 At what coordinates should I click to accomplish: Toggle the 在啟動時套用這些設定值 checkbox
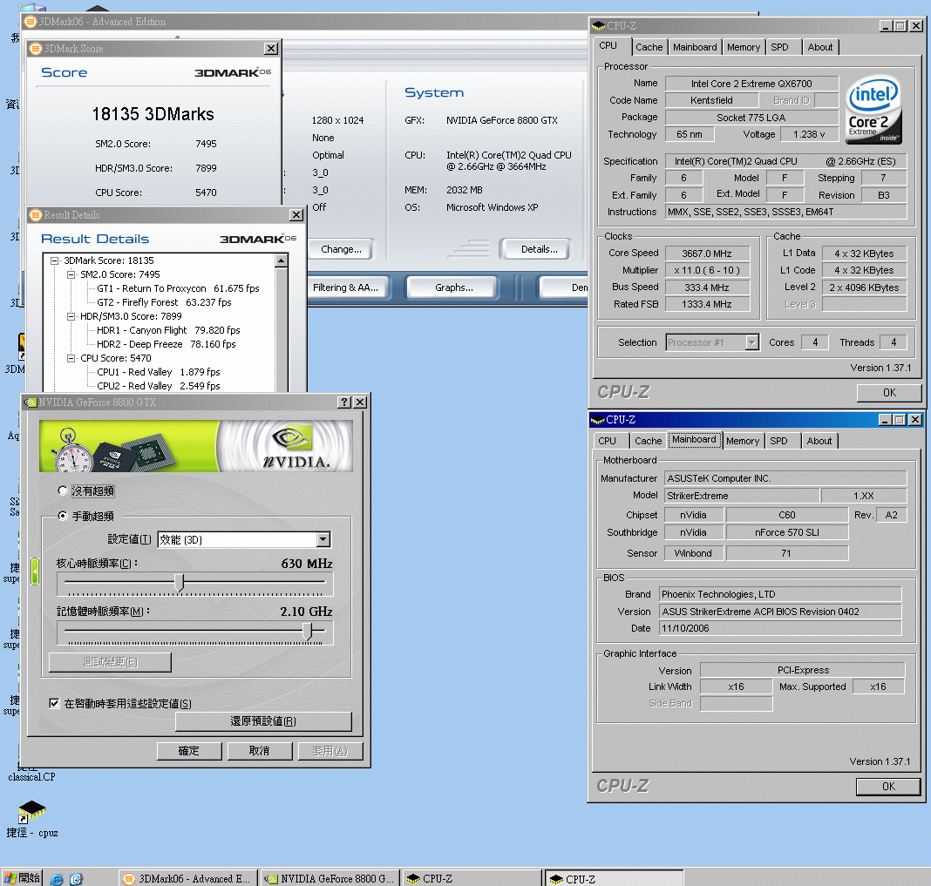click(54, 703)
